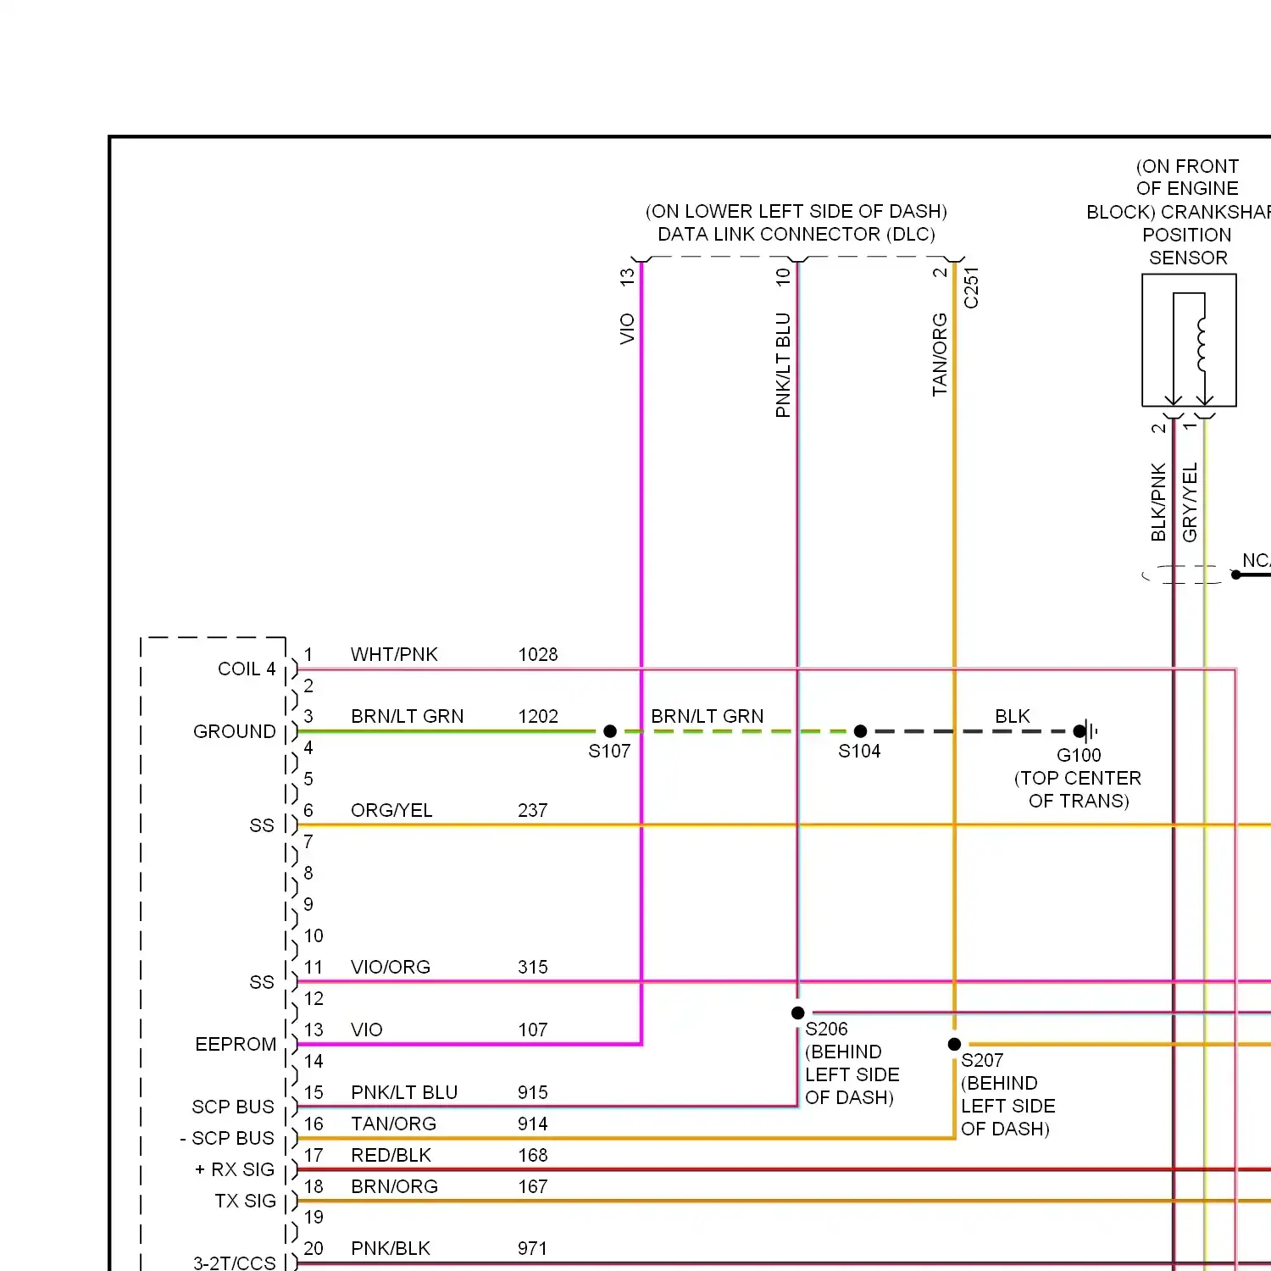This screenshot has height=1271, width=1271.
Task: Click circuit number 168
Action: pos(533,1155)
